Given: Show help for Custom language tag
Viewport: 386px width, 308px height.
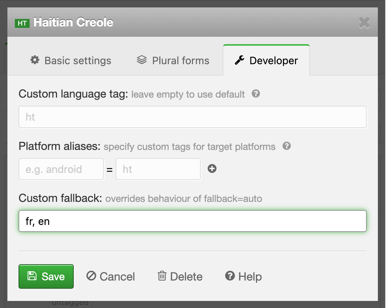Looking at the screenshot, I should pos(256,94).
